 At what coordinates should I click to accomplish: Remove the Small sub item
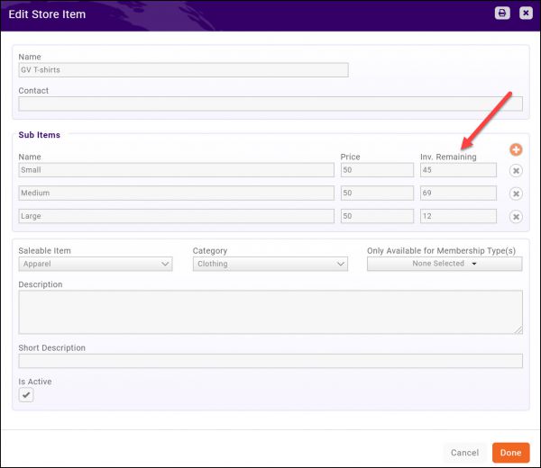pyautogui.click(x=516, y=170)
